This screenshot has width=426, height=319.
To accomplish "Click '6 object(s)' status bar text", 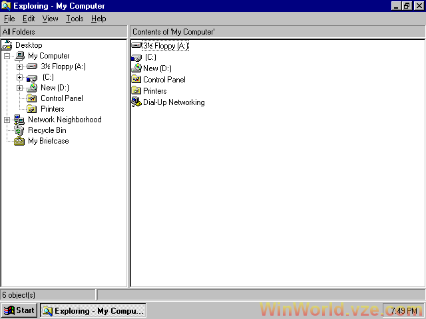I will click(x=19, y=294).
